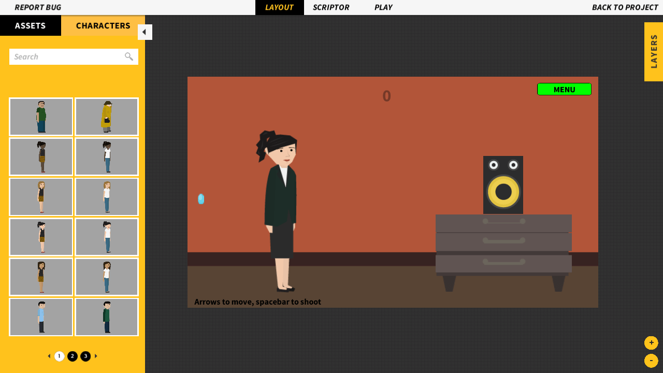Go to character page 3

tap(85, 356)
